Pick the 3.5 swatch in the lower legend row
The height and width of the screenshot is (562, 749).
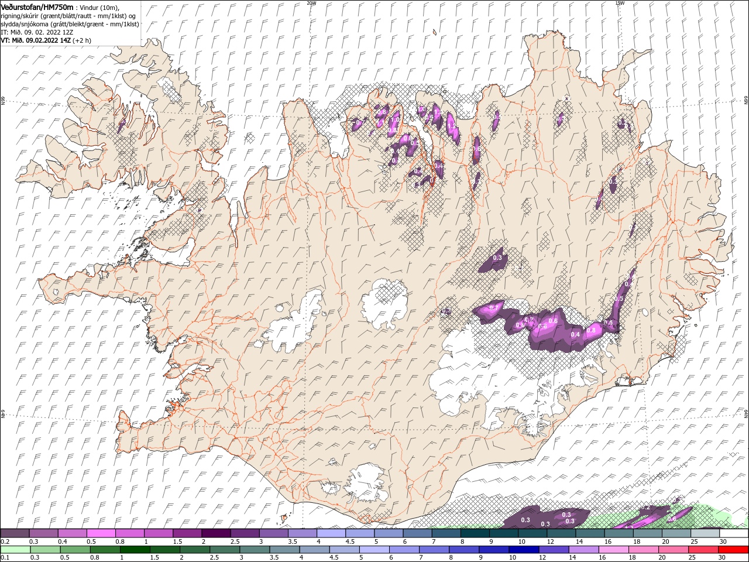[284, 550]
